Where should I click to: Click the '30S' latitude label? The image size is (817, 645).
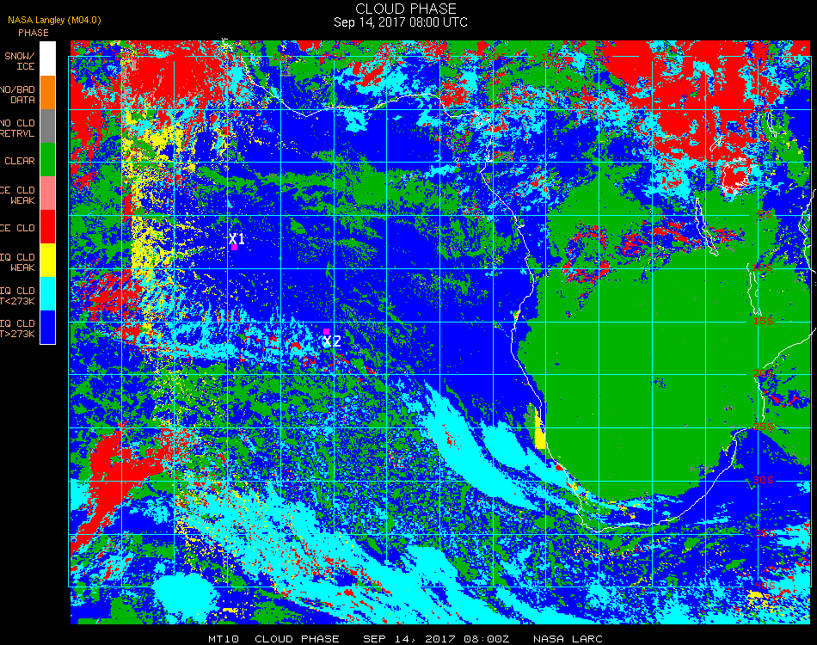pos(764,480)
